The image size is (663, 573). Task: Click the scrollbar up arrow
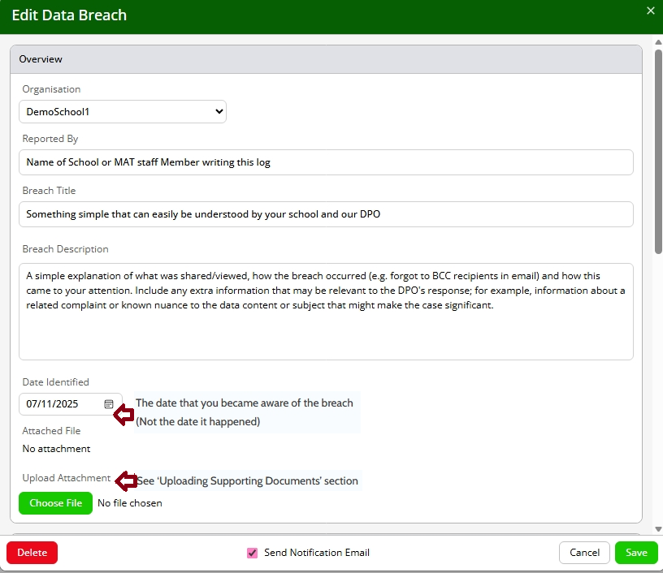tap(658, 43)
